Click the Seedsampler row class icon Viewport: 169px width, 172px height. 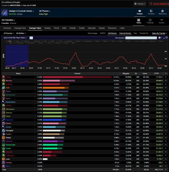[x=3, y=145]
